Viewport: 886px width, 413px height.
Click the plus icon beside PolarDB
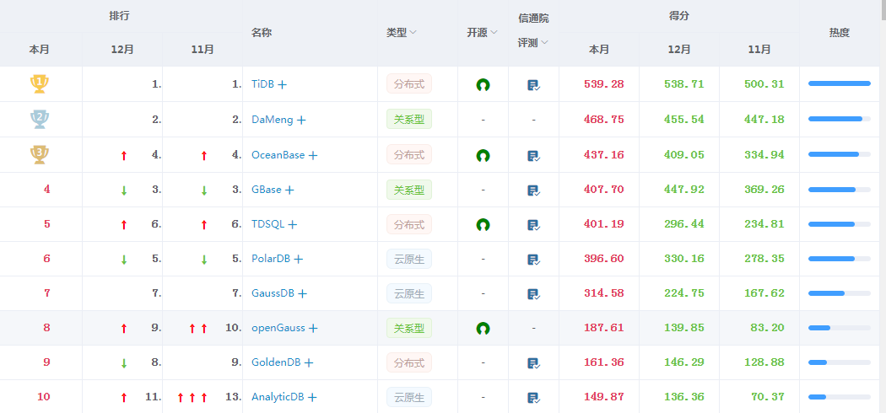pyautogui.click(x=299, y=259)
